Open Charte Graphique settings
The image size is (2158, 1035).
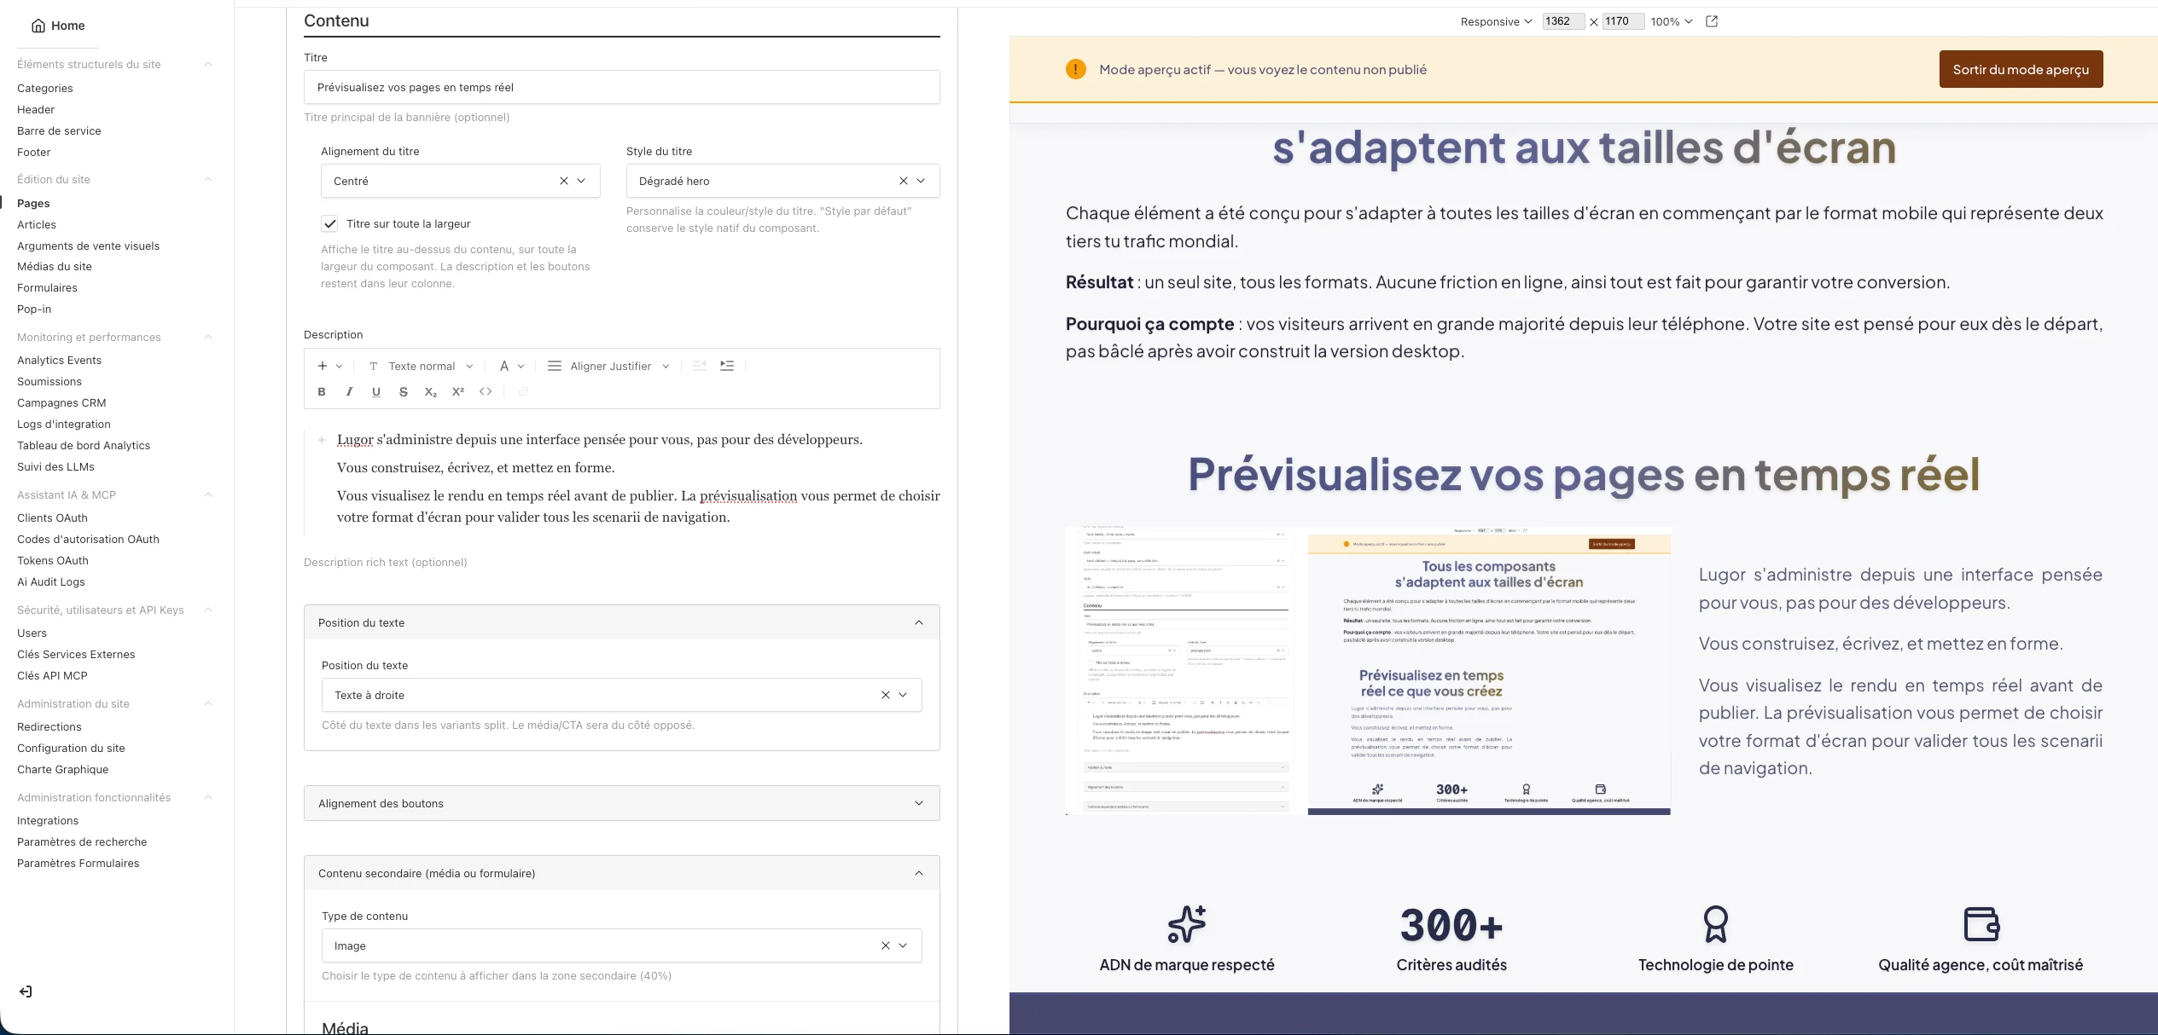(x=62, y=769)
